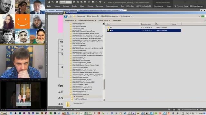Sort files by 'Дата изменения' column header
Image resolution: width=206 pixels, height=115 pixels.
pyautogui.click(x=147, y=24)
